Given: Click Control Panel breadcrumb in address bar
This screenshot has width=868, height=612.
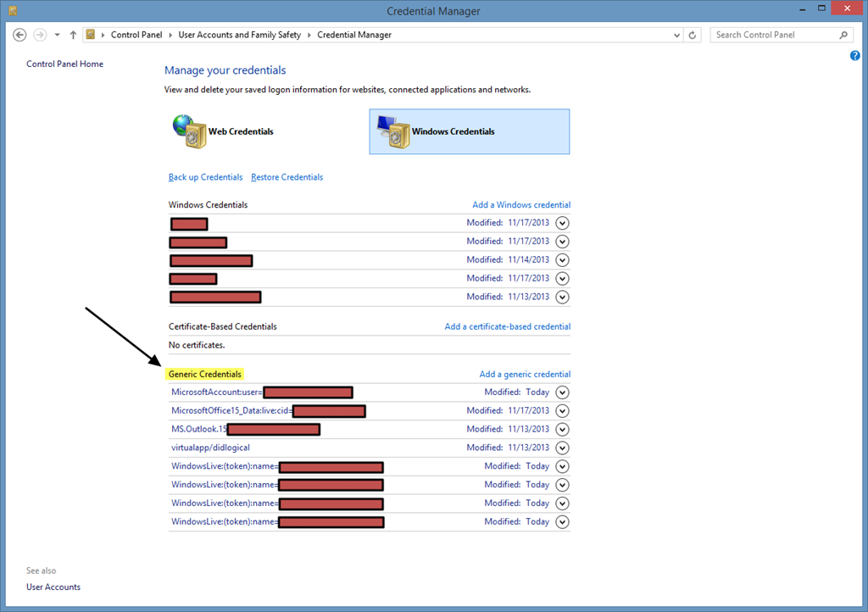Looking at the screenshot, I should 136,35.
